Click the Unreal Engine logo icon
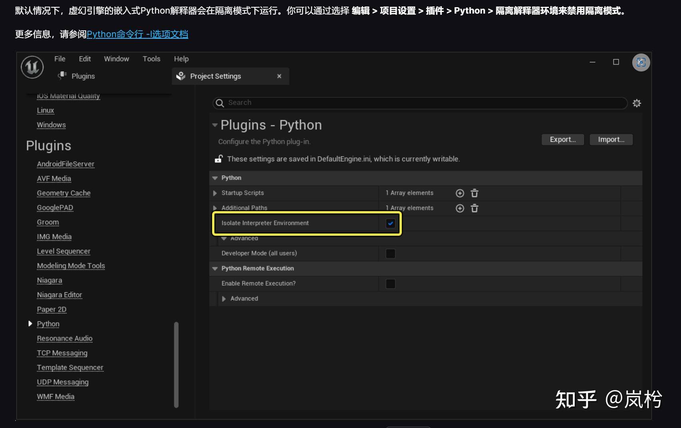 32,67
